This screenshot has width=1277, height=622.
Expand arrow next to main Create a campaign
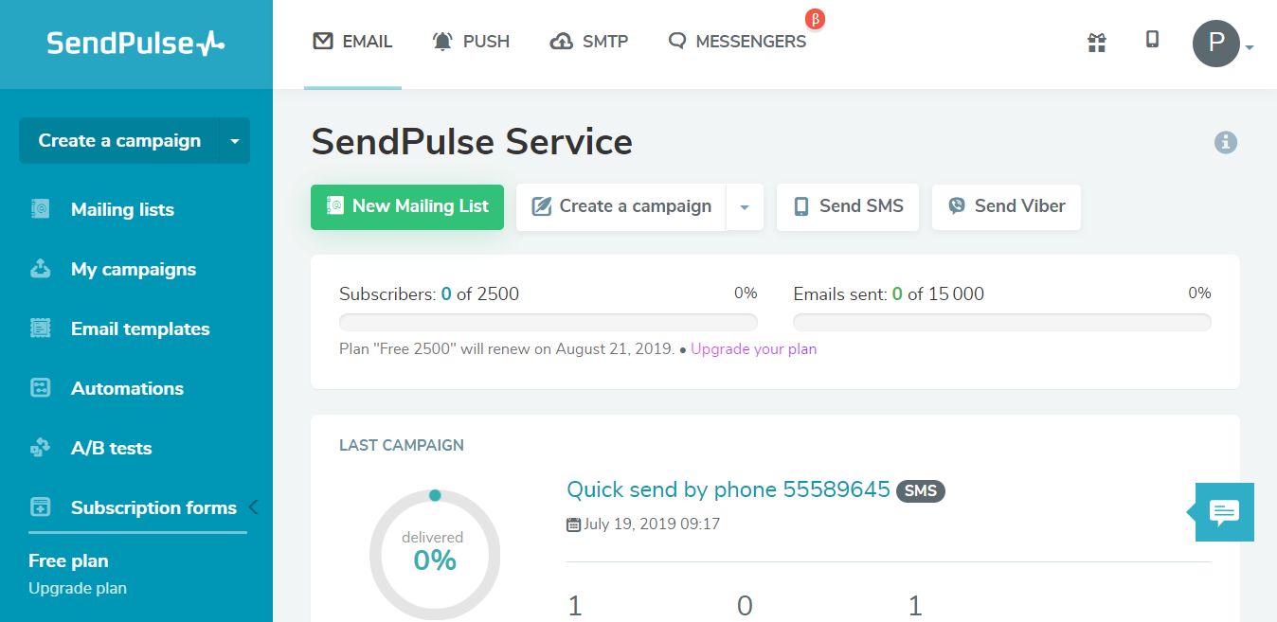[x=745, y=207]
